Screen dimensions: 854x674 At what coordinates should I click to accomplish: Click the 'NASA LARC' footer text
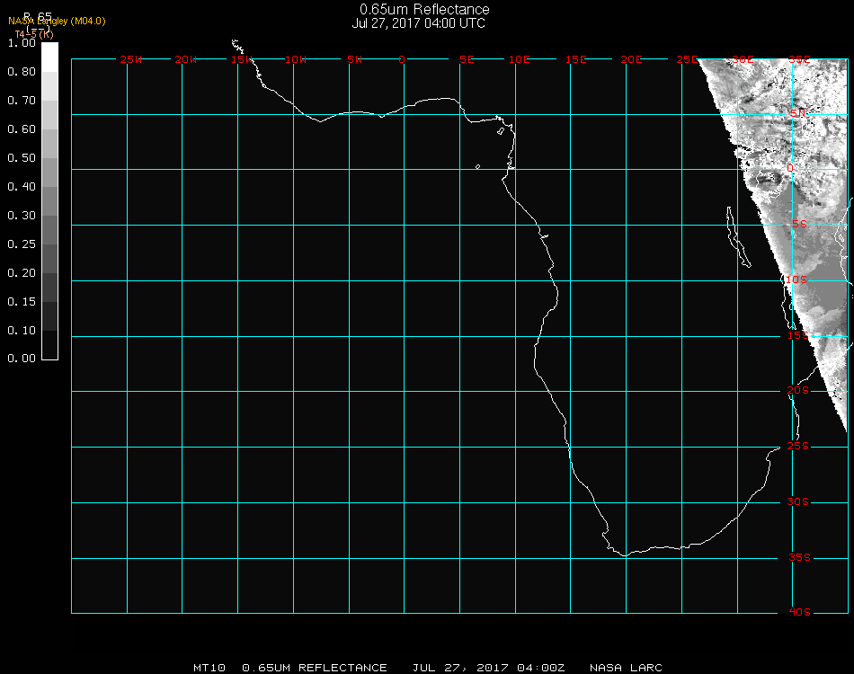(x=626, y=668)
